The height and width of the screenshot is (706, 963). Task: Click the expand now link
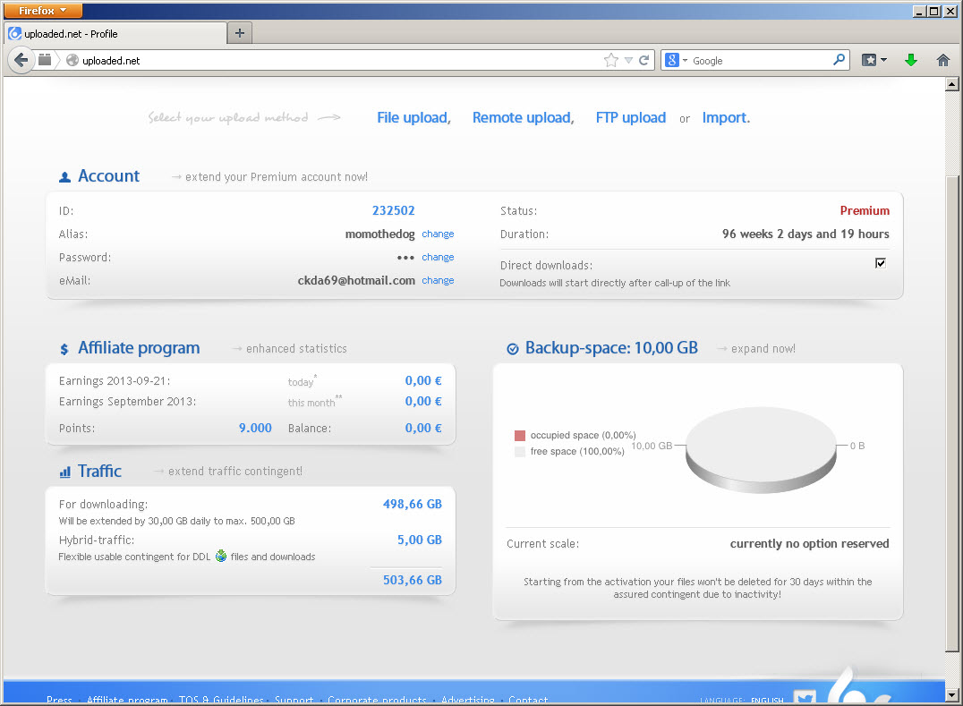click(x=763, y=349)
